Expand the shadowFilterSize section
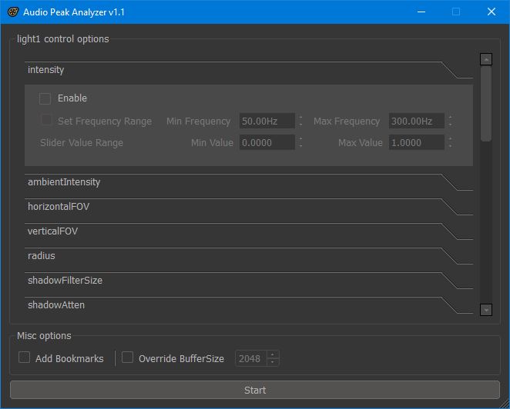The height and width of the screenshot is (409, 510). pyautogui.click(x=231, y=281)
